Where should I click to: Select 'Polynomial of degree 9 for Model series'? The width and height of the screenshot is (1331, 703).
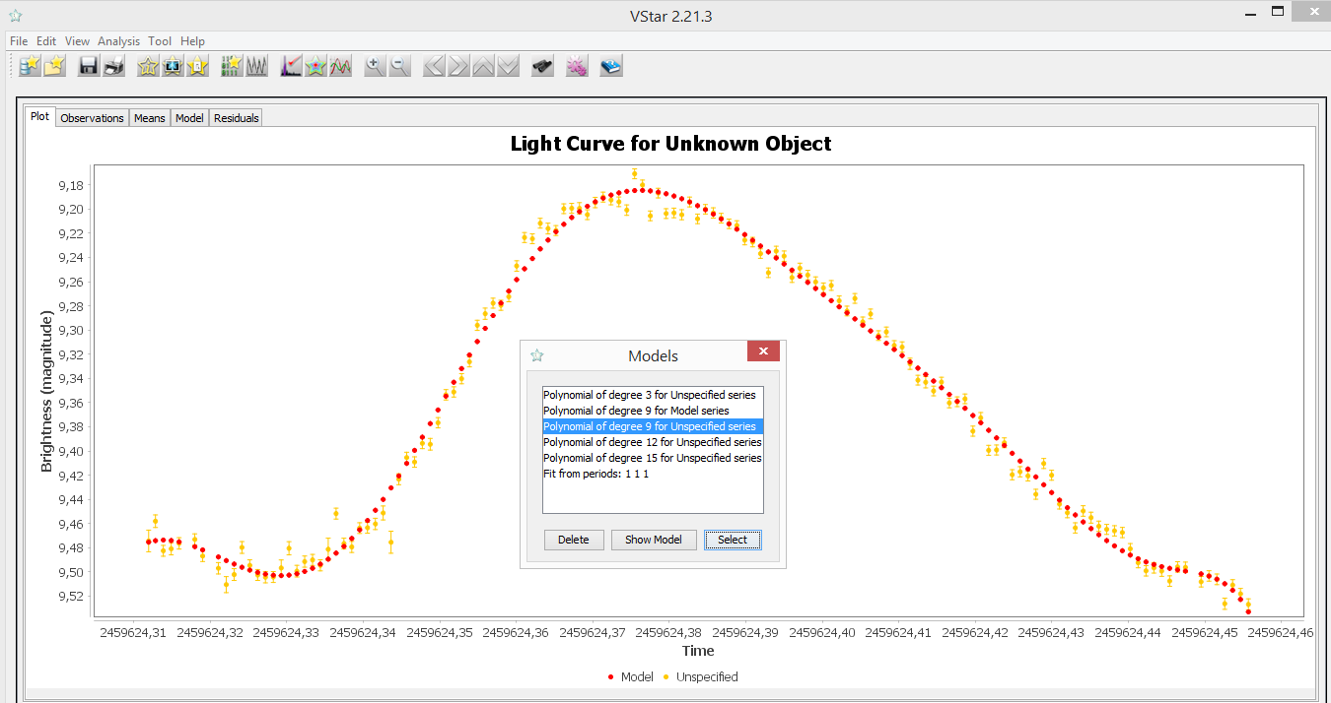click(x=653, y=411)
